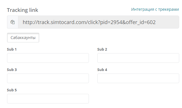The height and width of the screenshot is (108, 182).
Task: Activate the Sub 5 input field
Action: pyautogui.click(x=48, y=99)
